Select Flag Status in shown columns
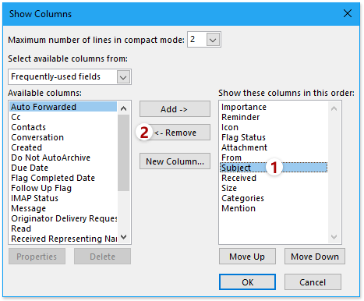Screen dimensions: 364x301 [x=274, y=137]
